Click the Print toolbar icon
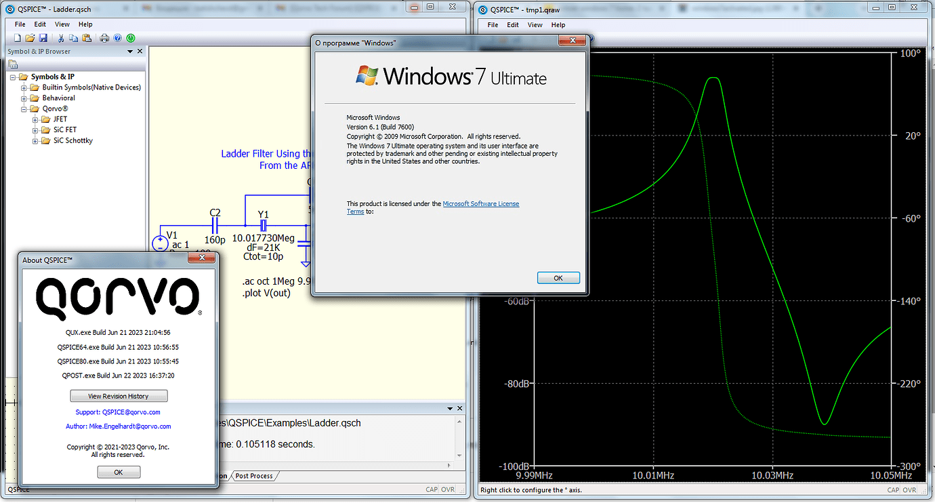935x503 pixels. tap(104, 38)
